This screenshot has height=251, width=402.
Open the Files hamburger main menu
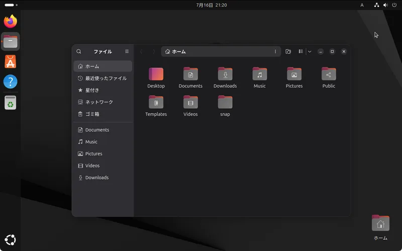[127, 52]
